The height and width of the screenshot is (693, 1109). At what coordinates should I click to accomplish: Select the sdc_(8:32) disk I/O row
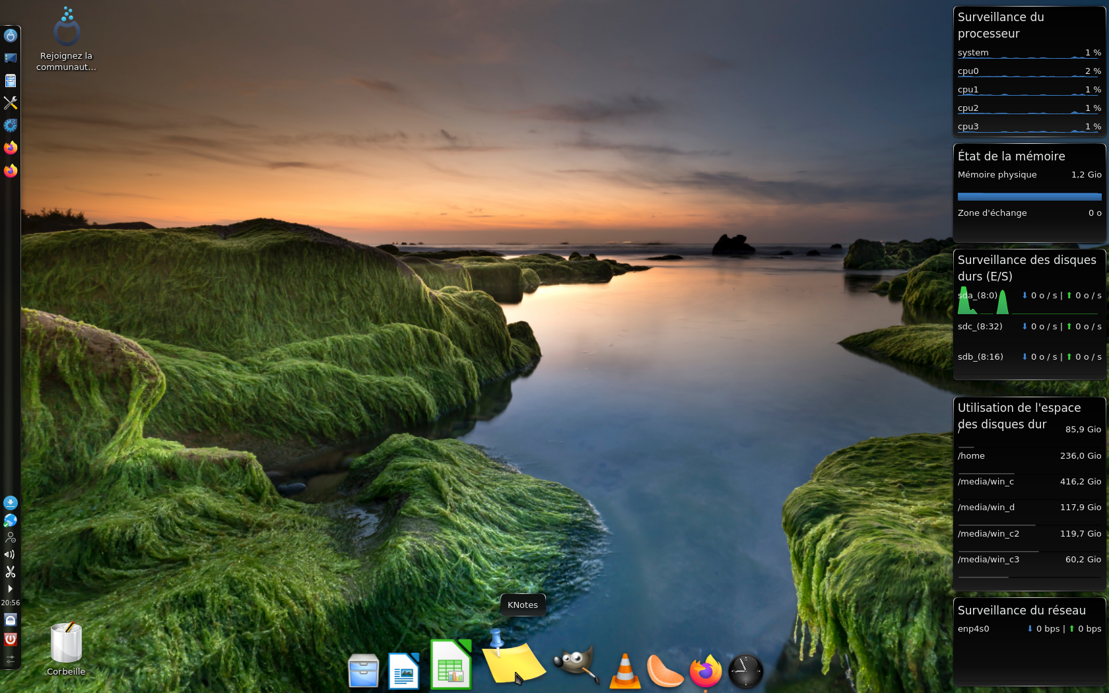point(1029,327)
